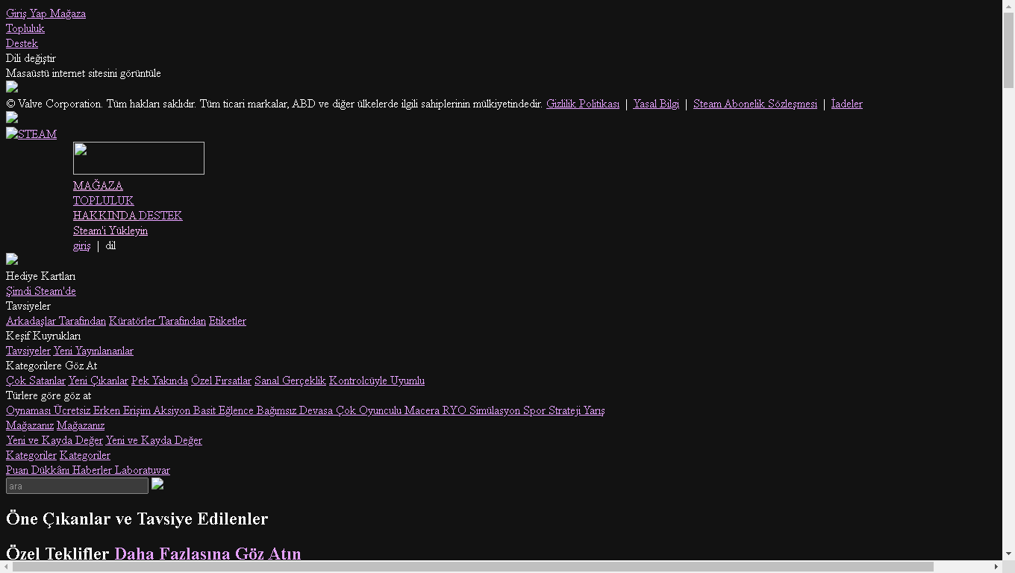Browse the Pek Yakında category
The height and width of the screenshot is (573, 1015).
(x=160, y=381)
